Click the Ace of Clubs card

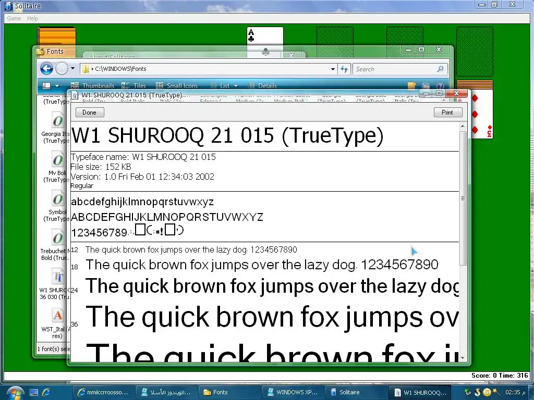pyautogui.click(x=265, y=36)
